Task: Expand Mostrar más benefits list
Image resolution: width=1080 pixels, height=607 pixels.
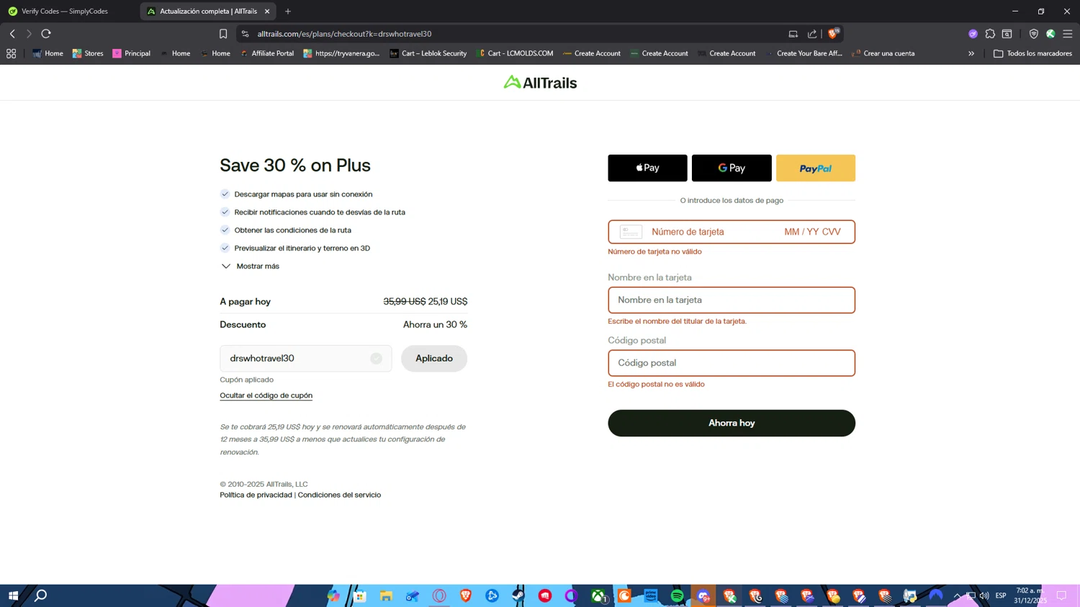Action: click(x=250, y=266)
